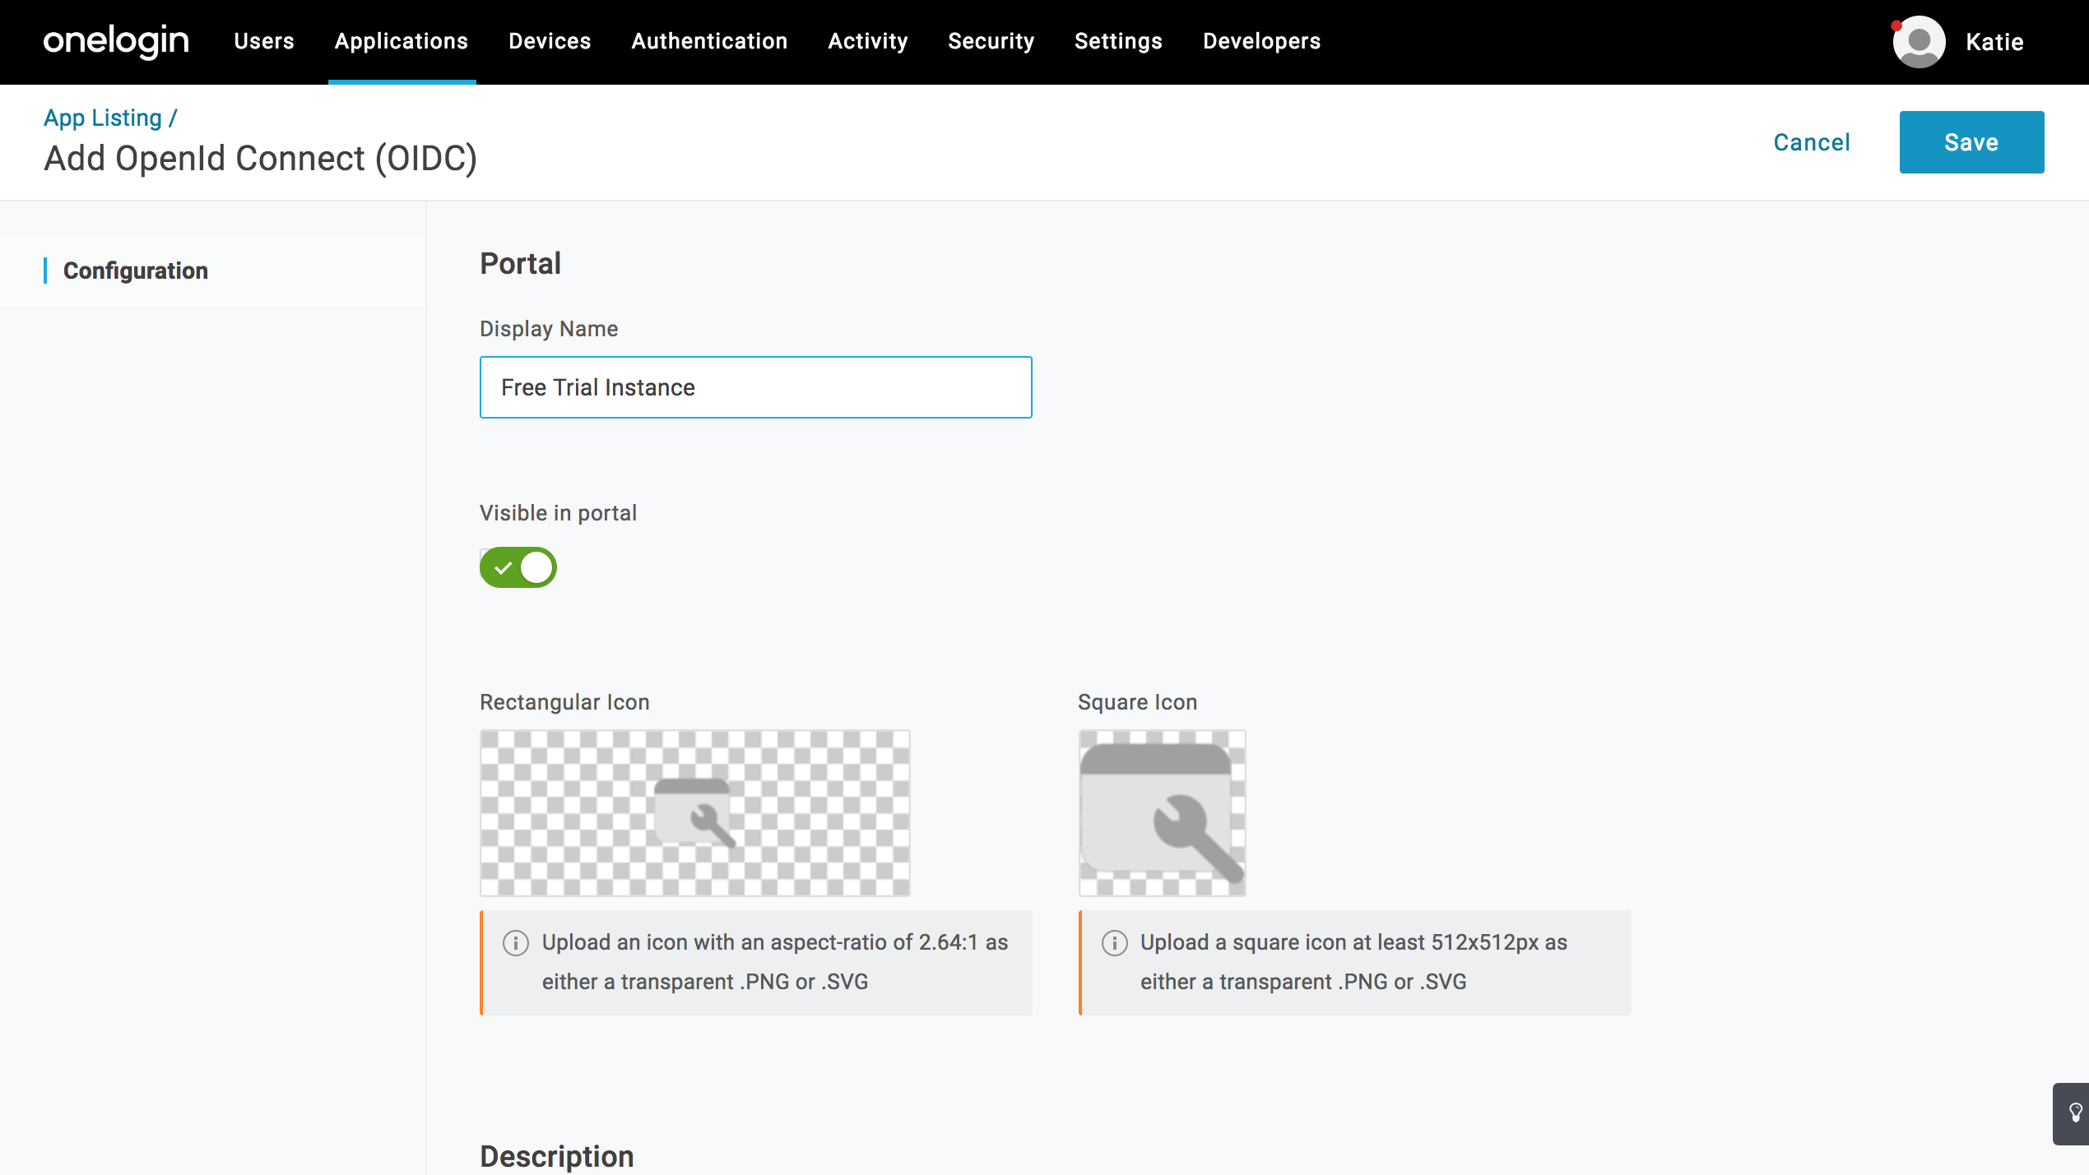This screenshot has width=2089, height=1175.
Task: Go back to App Listing breadcrumb
Action: click(x=103, y=118)
